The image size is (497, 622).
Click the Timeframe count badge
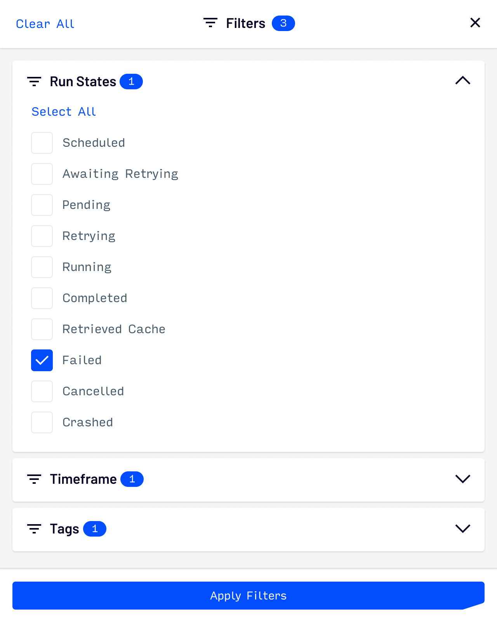pos(132,479)
